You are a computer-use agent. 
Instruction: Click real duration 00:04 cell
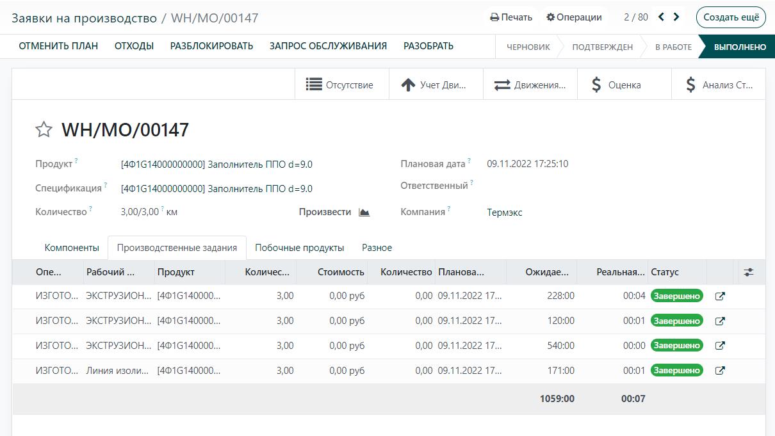tap(633, 296)
